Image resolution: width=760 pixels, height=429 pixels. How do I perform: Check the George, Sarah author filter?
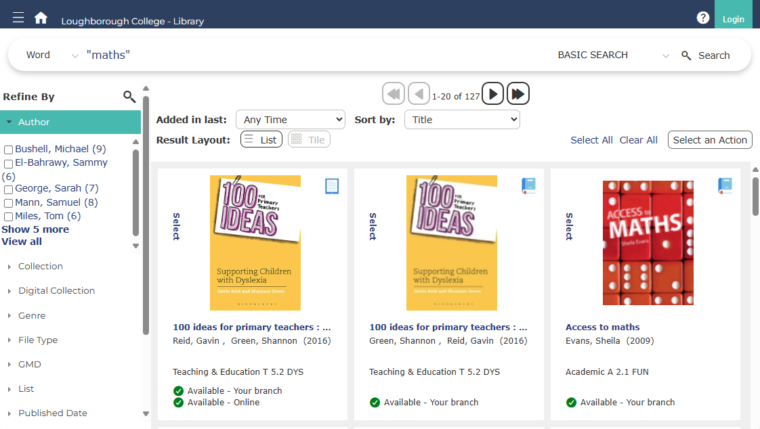(x=8, y=189)
